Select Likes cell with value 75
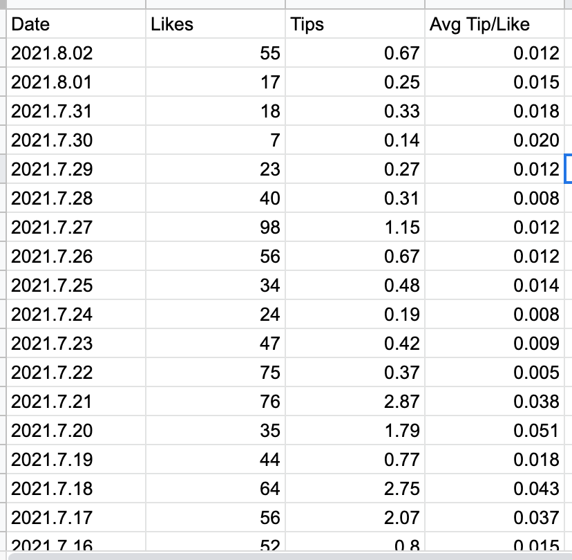 tap(216, 373)
